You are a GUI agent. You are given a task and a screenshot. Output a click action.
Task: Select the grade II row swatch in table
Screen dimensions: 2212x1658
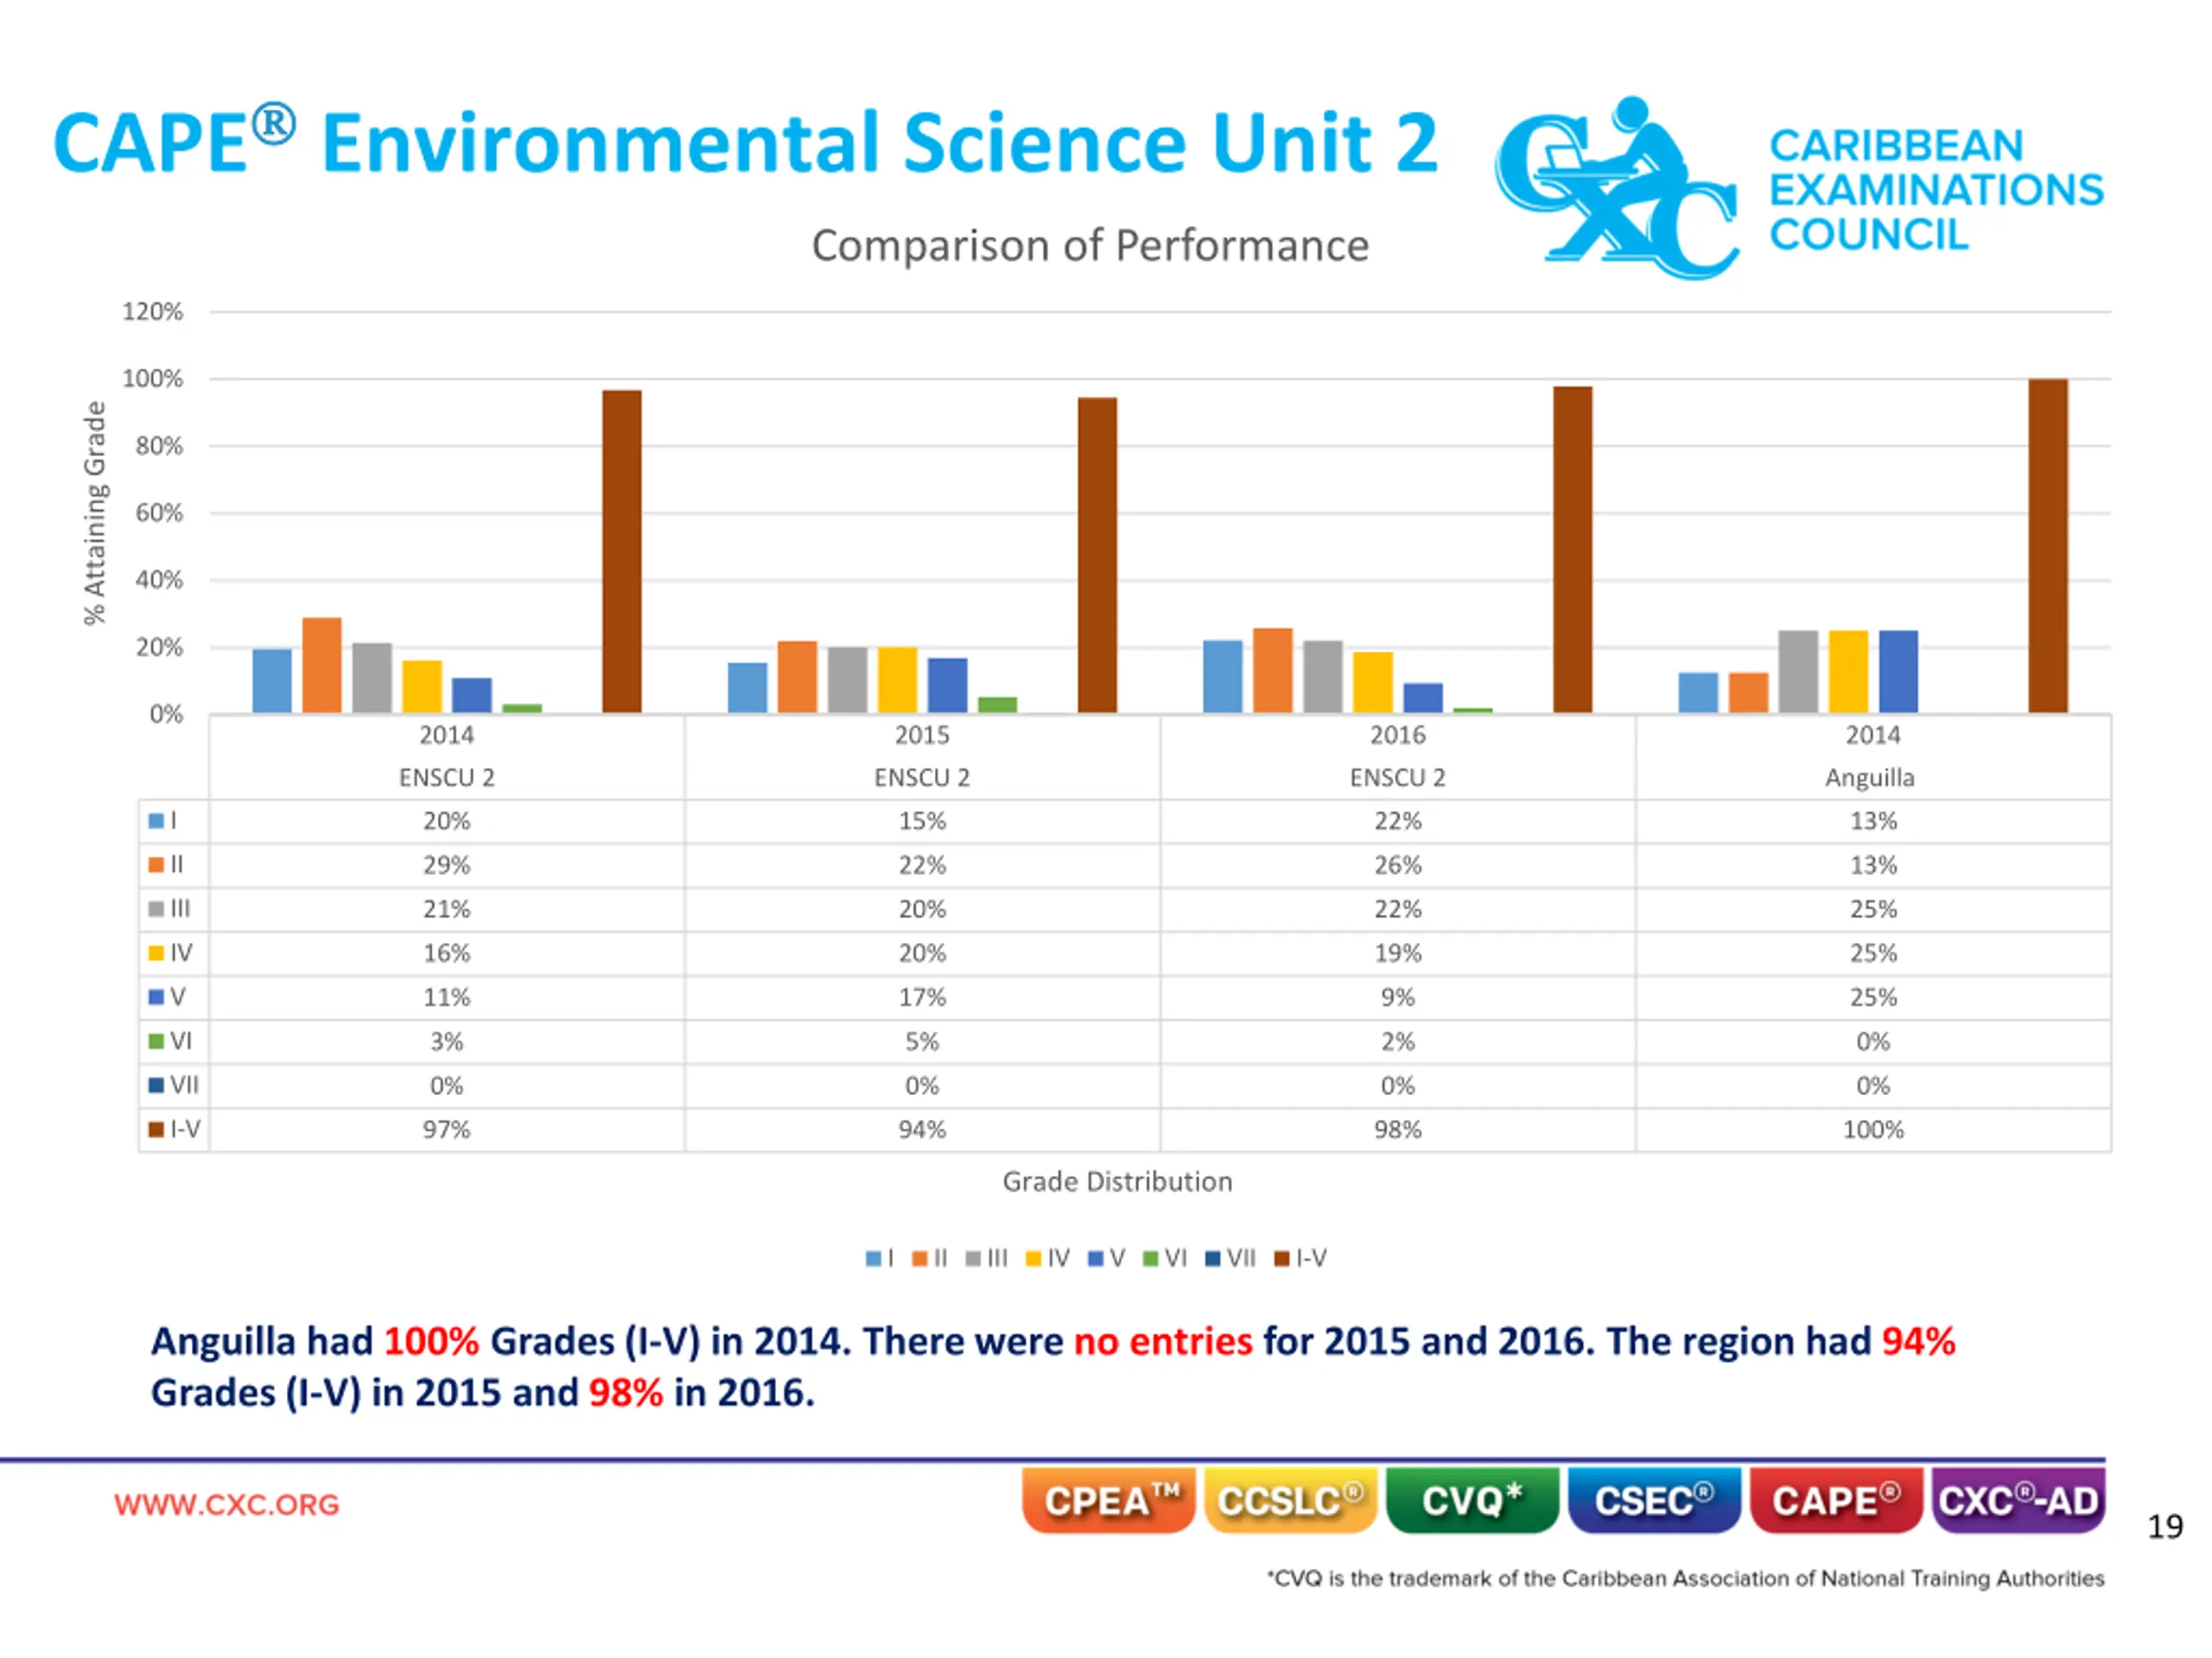point(156,864)
